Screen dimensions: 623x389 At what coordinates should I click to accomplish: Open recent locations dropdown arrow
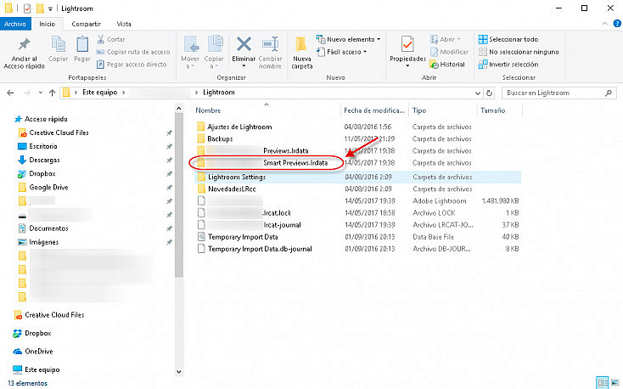[x=41, y=93]
